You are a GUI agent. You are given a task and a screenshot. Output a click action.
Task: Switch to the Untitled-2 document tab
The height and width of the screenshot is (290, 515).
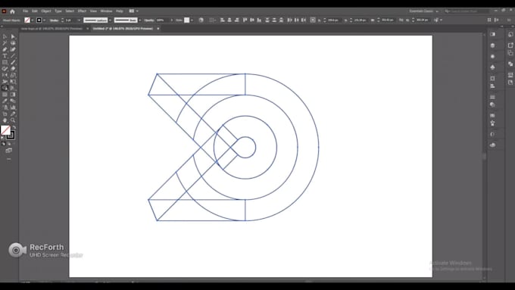(123, 29)
